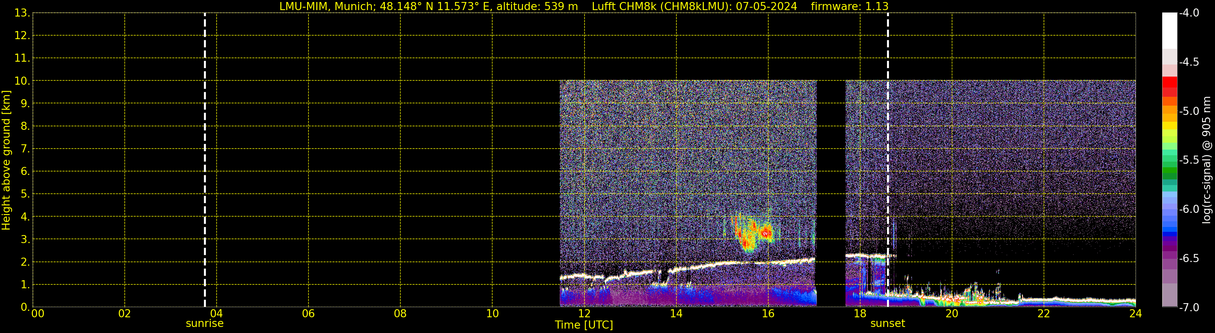
Task: Click colorbar tick label "-4.5"
Action: [x=1189, y=62]
